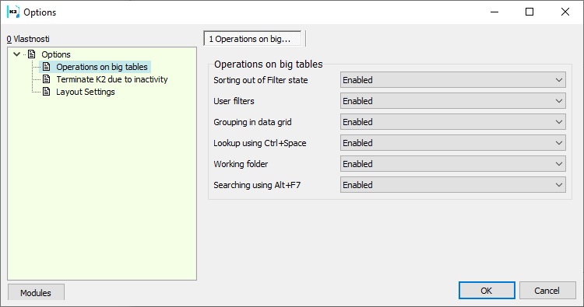Open the Sorting out of Filter state dropdown
The image size is (584, 307).
pos(453,80)
